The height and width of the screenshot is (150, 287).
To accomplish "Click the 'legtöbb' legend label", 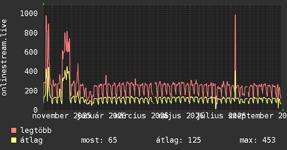I will 36,130.
